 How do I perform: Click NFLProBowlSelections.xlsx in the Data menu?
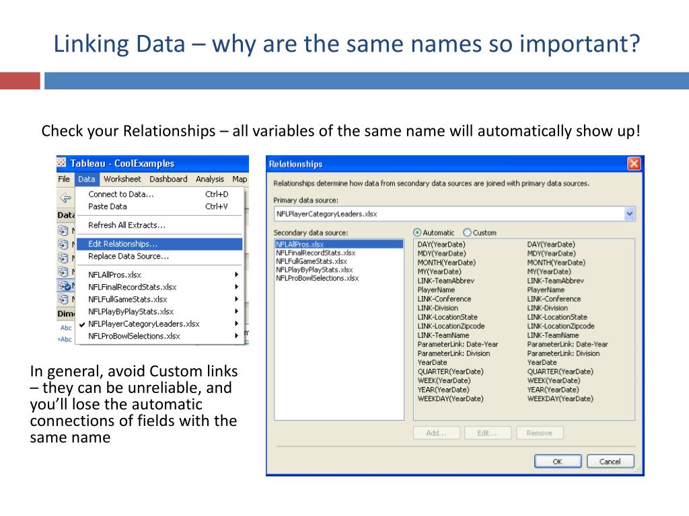point(159,336)
